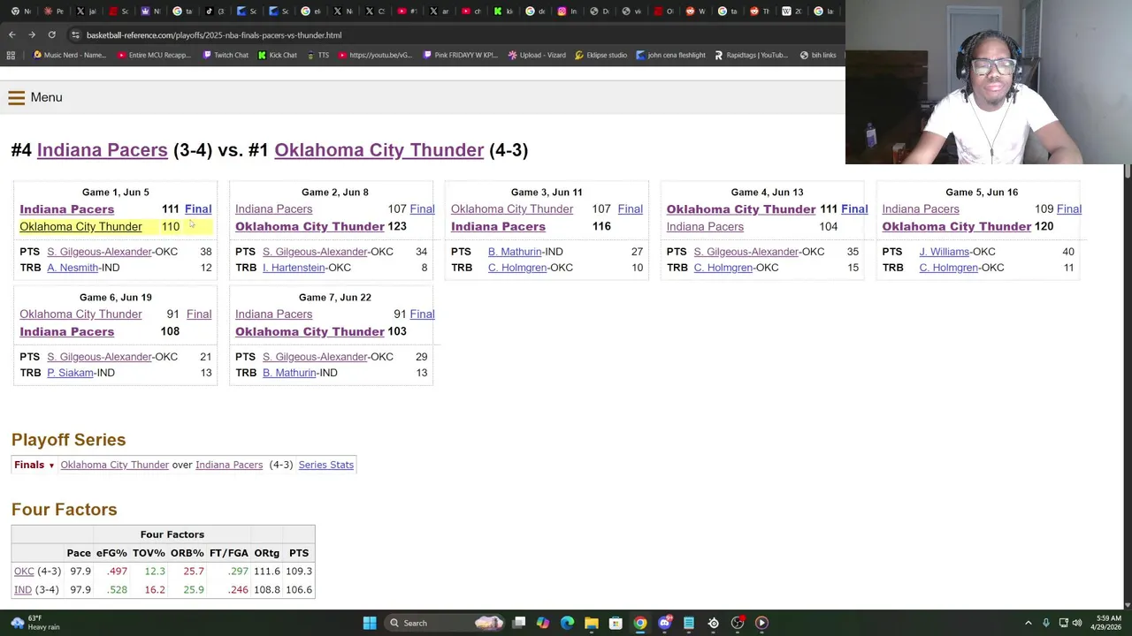This screenshot has width=1132, height=636.
Task: Open Microsoft Store from the taskbar
Action: tap(616, 623)
